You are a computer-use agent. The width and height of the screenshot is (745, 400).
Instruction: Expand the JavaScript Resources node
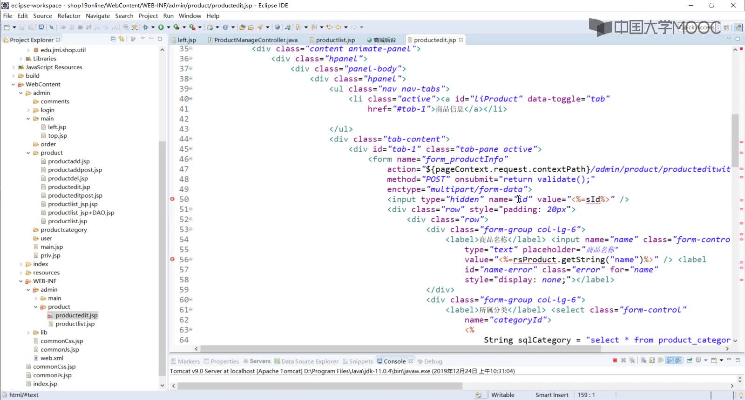(x=14, y=67)
